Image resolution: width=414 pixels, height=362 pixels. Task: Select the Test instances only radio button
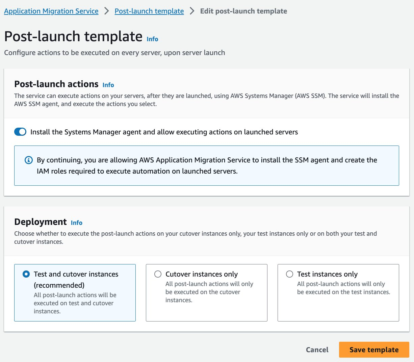pos(289,274)
